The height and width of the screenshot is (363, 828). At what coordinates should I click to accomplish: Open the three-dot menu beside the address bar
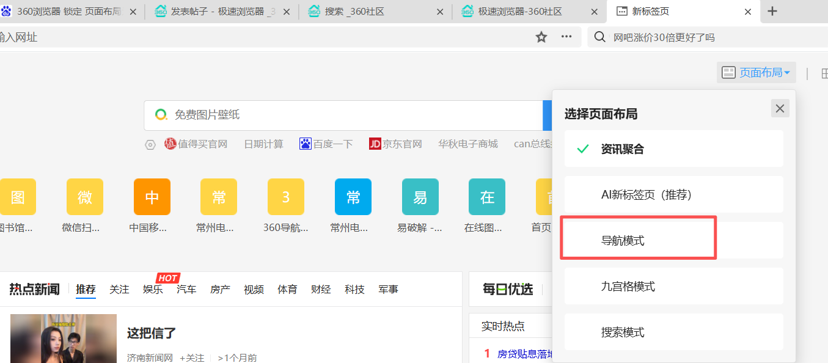pyautogui.click(x=566, y=37)
